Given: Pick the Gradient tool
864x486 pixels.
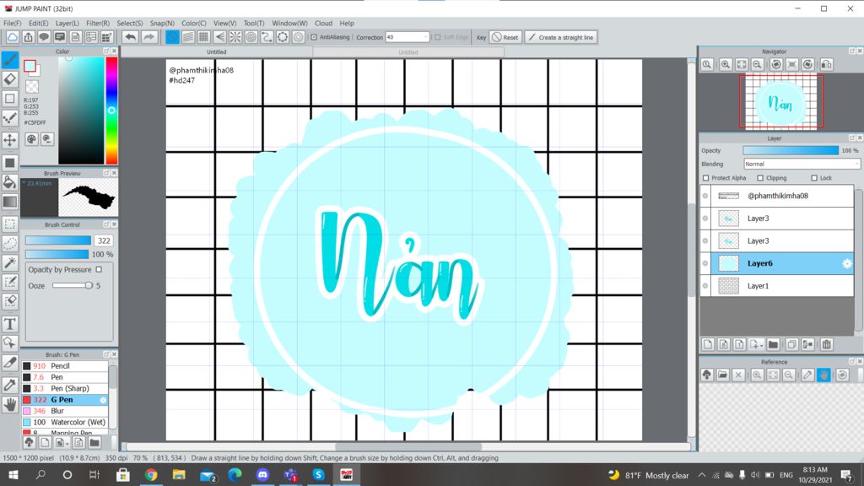Looking at the screenshot, I should pyautogui.click(x=10, y=202).
